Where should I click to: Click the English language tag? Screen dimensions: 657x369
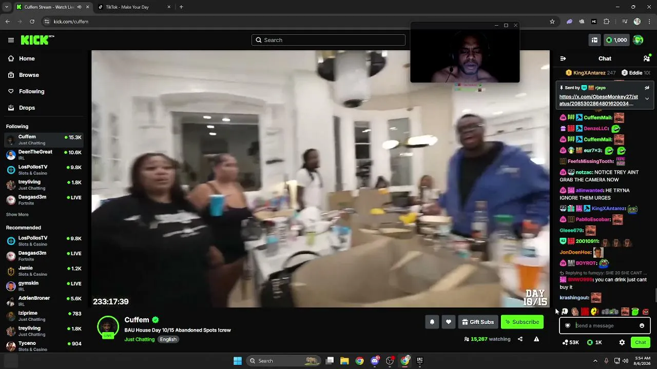pos(168,339)
